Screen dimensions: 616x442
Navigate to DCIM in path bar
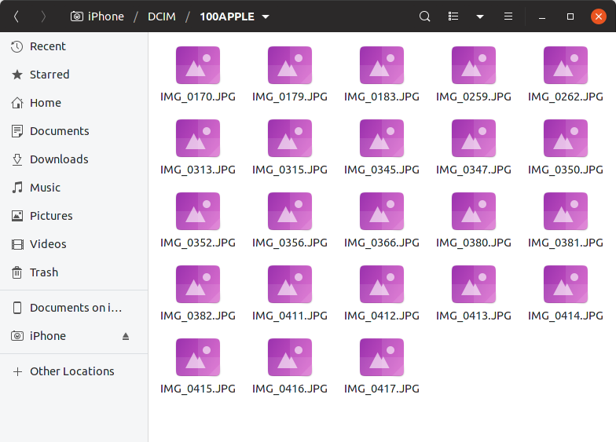(162, 16)
